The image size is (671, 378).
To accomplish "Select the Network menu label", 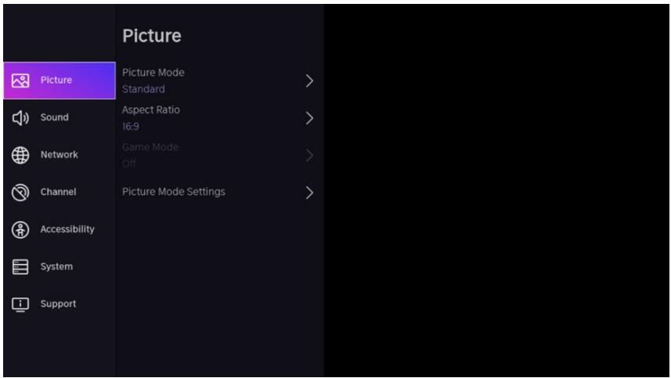I will click(59, 155).
